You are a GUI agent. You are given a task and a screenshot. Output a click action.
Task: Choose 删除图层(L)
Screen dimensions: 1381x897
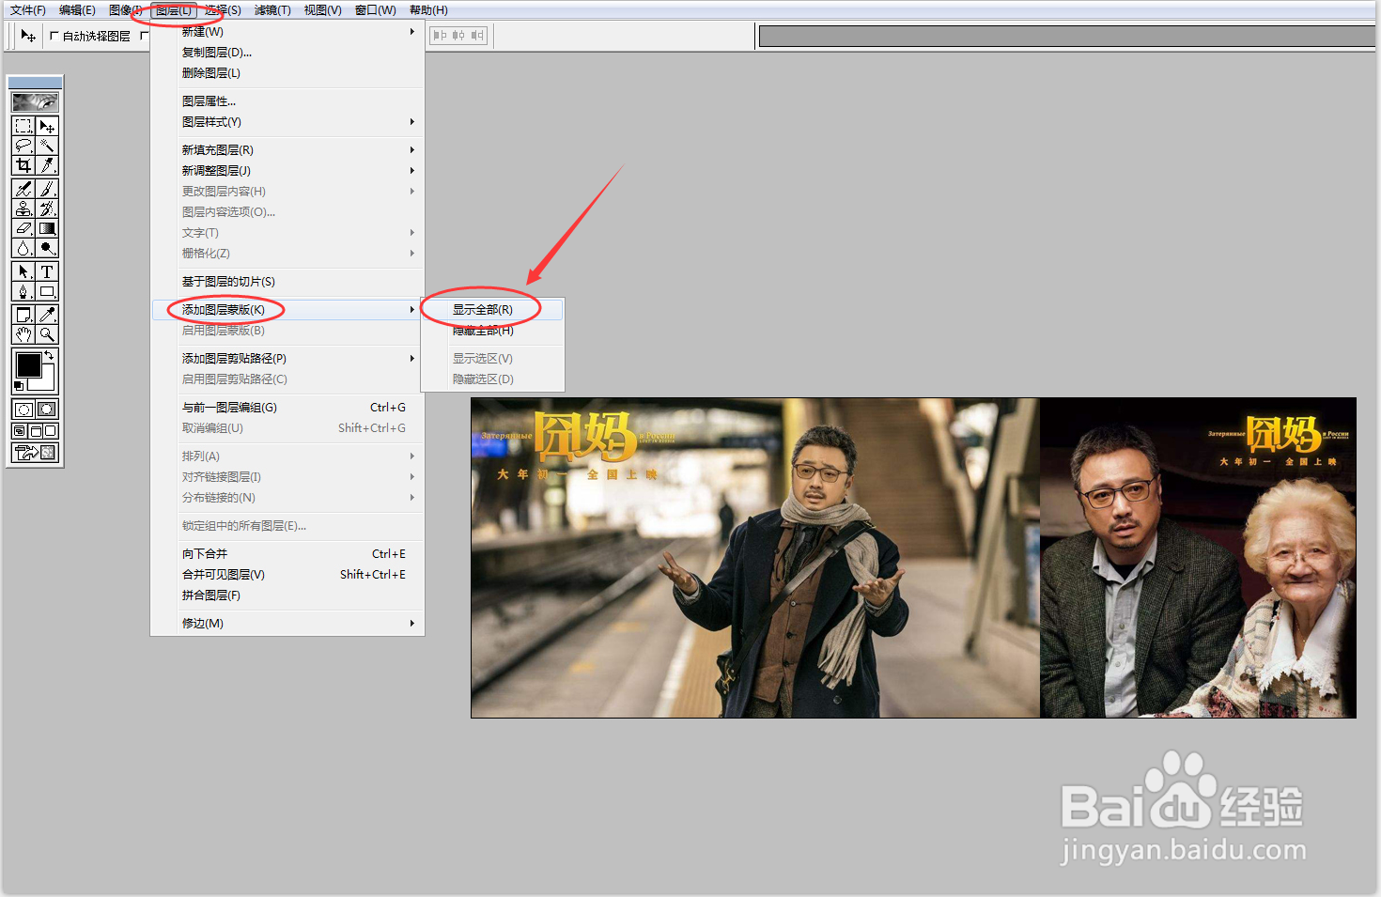point(287,73)
